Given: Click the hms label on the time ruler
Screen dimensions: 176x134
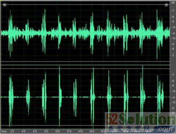Looking at the screenshot, I should 4,131.
